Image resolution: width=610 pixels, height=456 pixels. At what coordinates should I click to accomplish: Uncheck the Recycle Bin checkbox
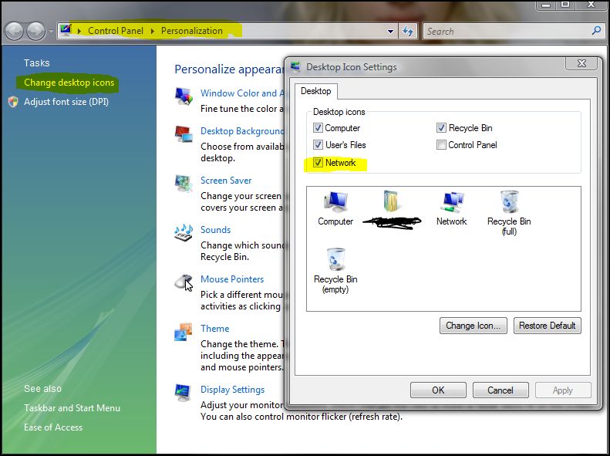coord(441,127)
